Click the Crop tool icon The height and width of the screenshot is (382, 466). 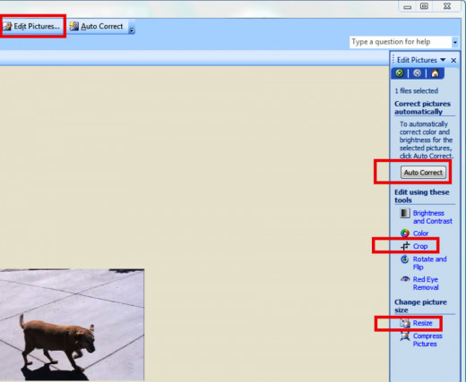405,246
